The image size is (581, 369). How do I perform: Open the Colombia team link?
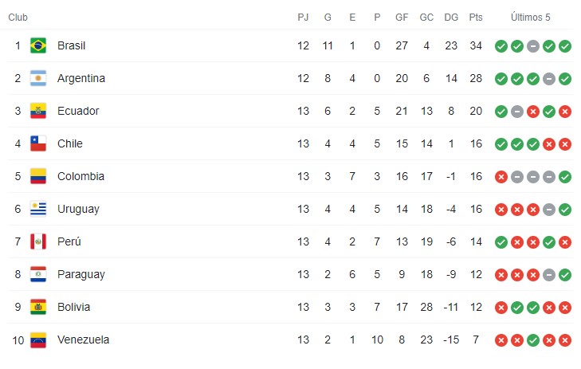click(80, 176)
